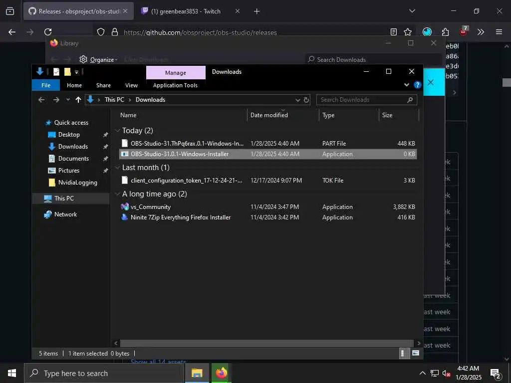511x383 pixels.
Task: Select Ninite 7Zip Everything Firefox Installer
Action: (x=267, y=217)
